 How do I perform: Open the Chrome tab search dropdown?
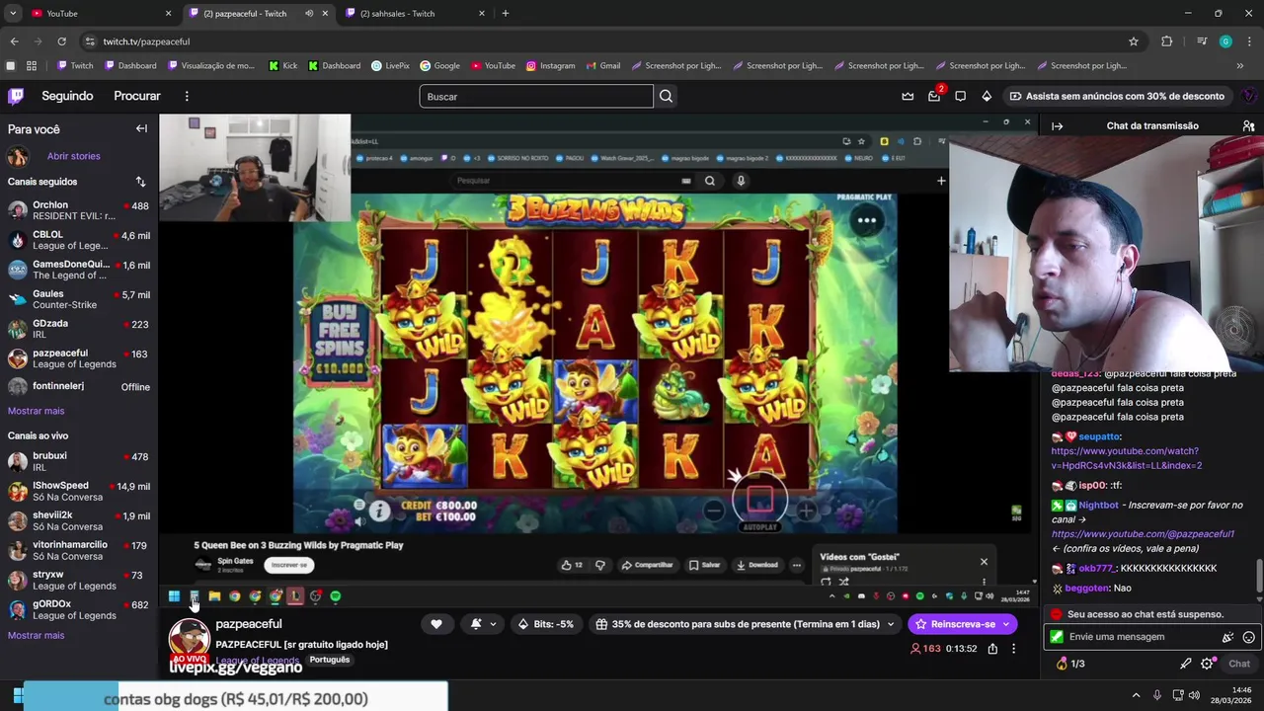pos(13,14)
